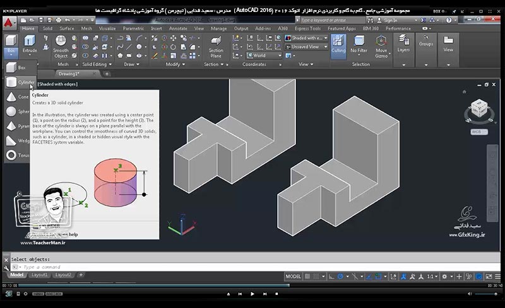Toggle Ortho mode in status bar
Image resolution: width=505 pixels, height=308 pixels.
pos(331,277)
